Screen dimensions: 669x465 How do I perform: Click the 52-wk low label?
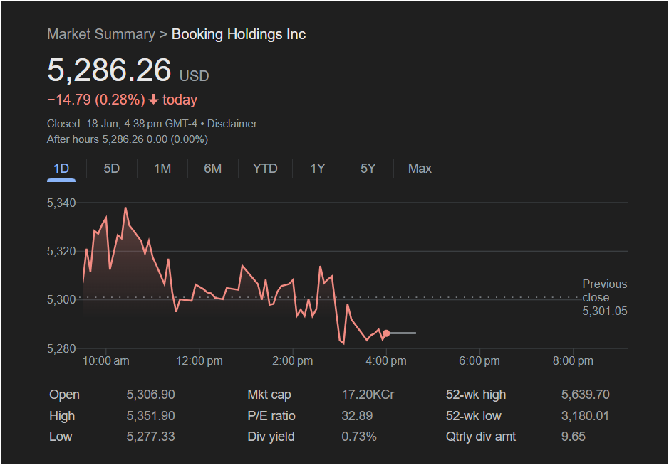tap(474, 416)
